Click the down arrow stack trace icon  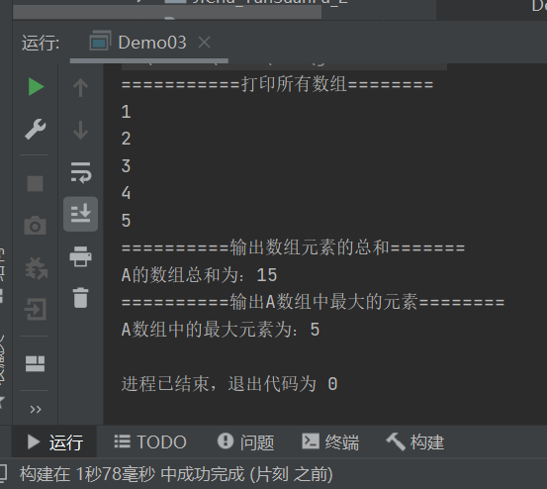coord(80,130)
